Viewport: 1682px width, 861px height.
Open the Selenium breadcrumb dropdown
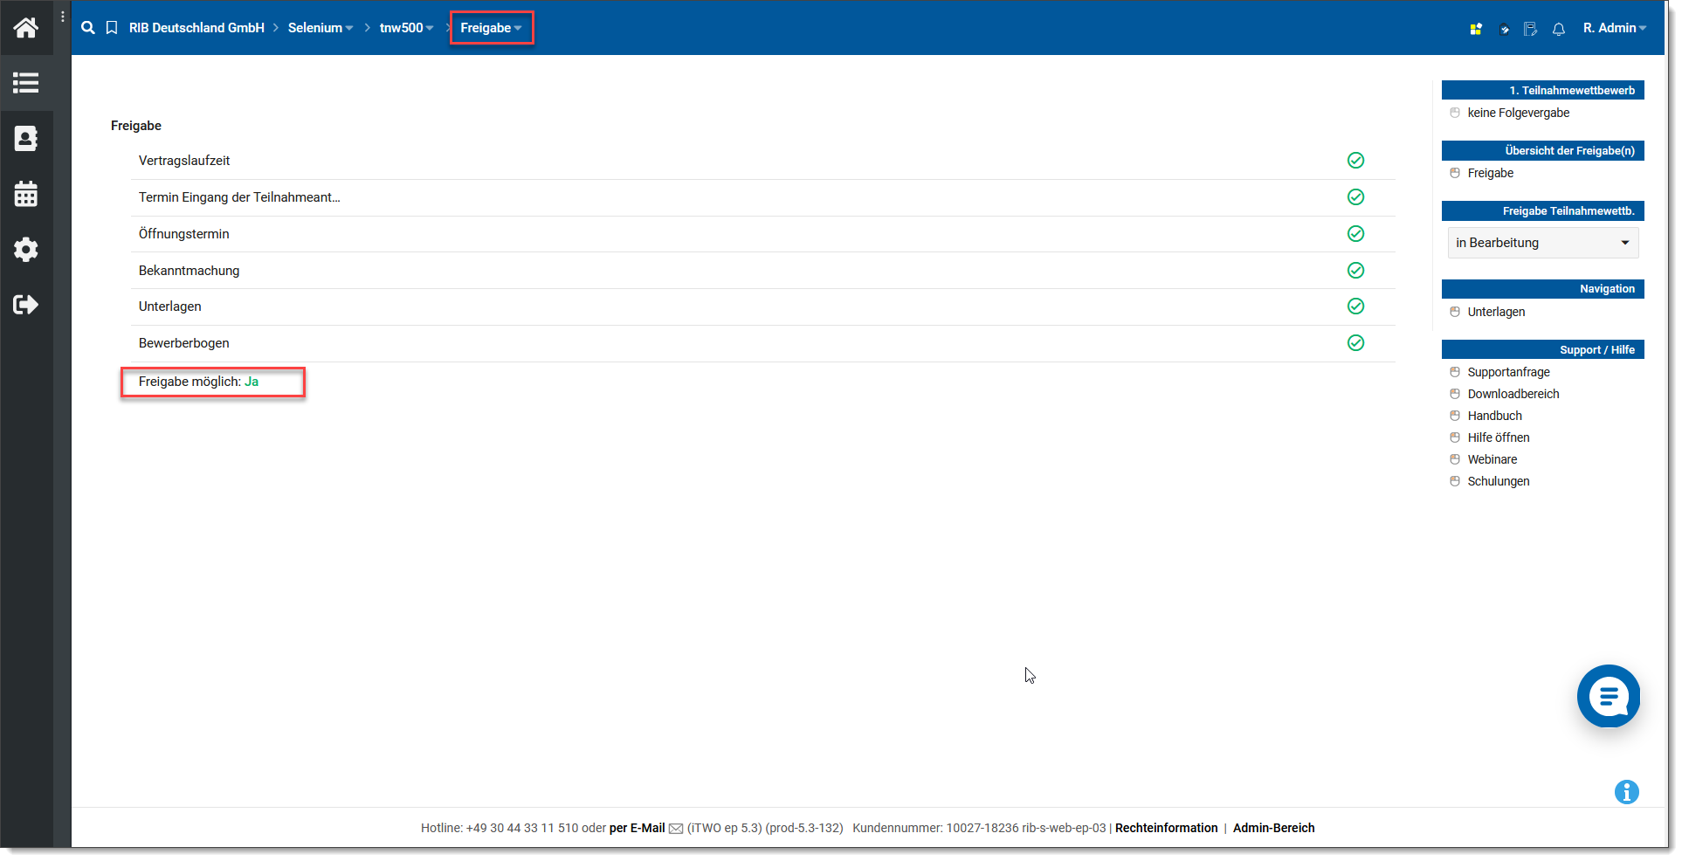321,28
